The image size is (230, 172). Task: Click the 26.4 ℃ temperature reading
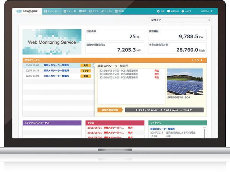186,110
